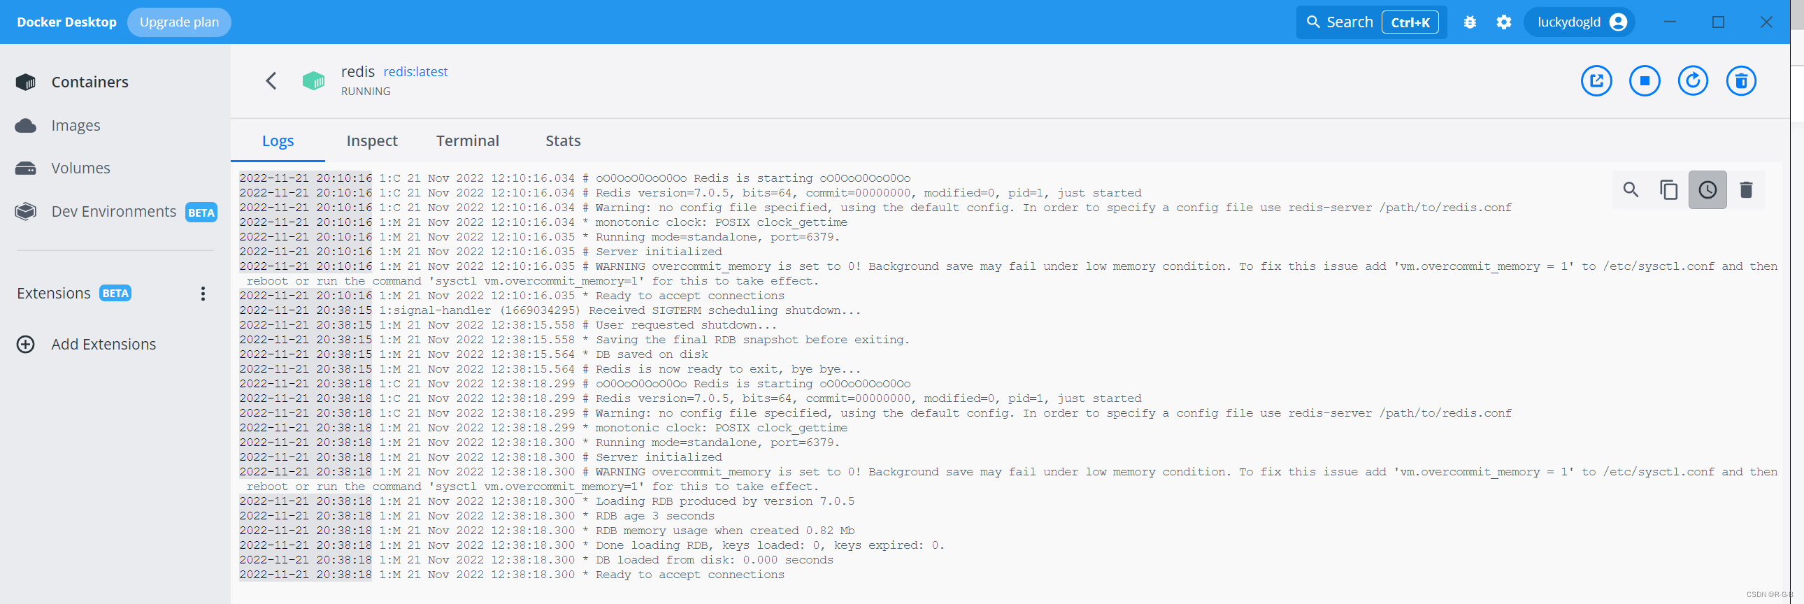Copy logs to clipboard icon
Image resolution: width=1804 pixels, height=604 pixels.
click(x=1669, y=189)
